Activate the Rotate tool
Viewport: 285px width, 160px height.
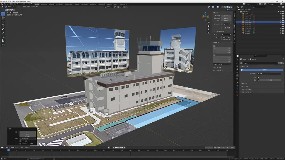coord(3,25)
